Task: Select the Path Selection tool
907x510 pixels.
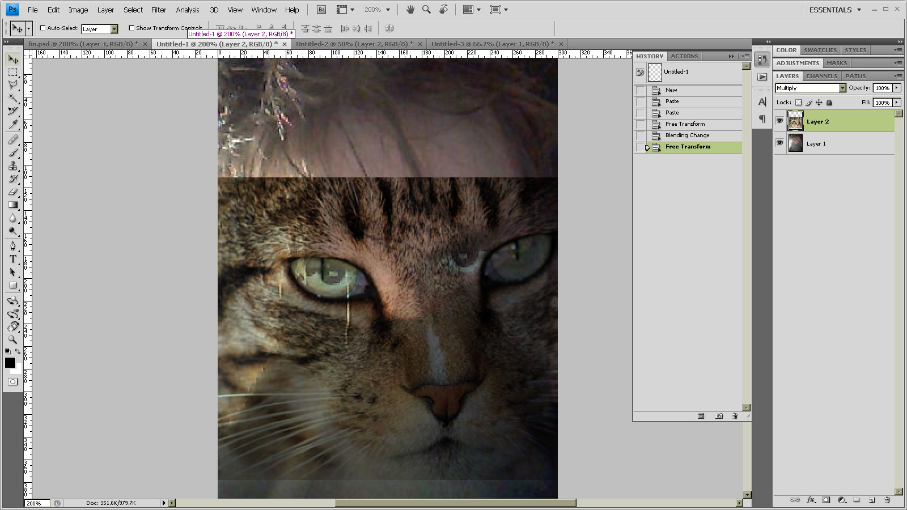Action: click(13, 272)
